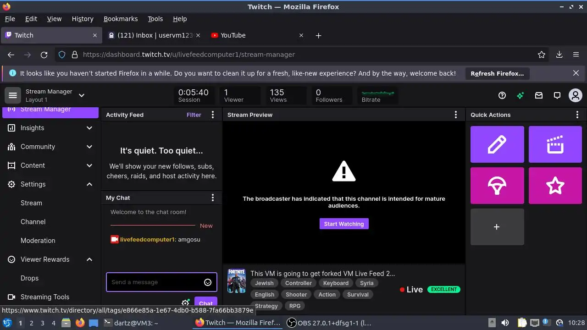Reload the page in Firefox

(44, 55)
